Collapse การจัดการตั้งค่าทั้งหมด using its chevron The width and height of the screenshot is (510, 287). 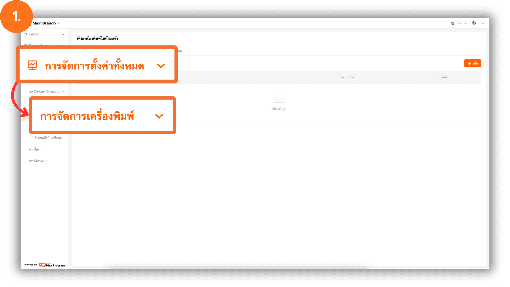[161, 66]
